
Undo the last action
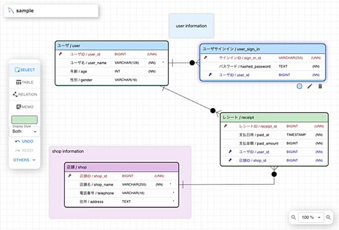click(24, 141)
